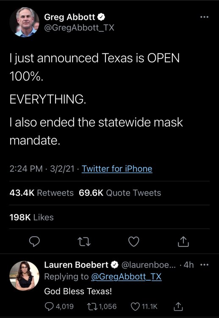This screenshot has width=219, height=318.
Task: Open the more options menu on Greg Abbott's tweet
Action: [204, 17]
